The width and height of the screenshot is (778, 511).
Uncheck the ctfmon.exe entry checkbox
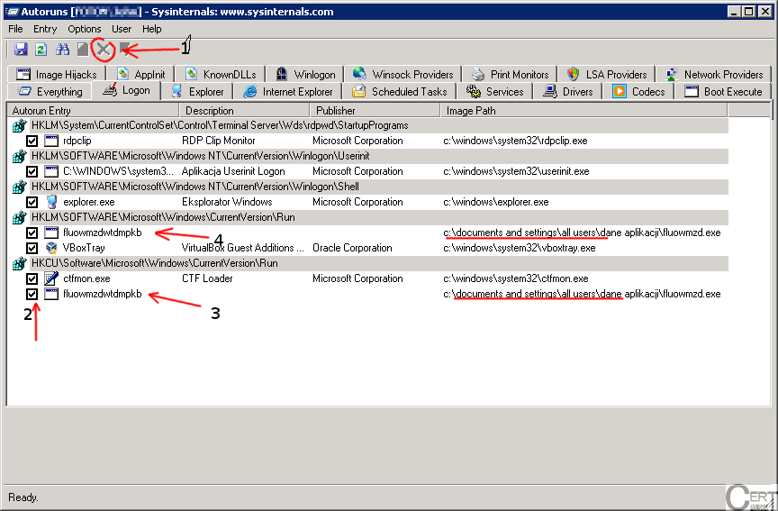32,278
